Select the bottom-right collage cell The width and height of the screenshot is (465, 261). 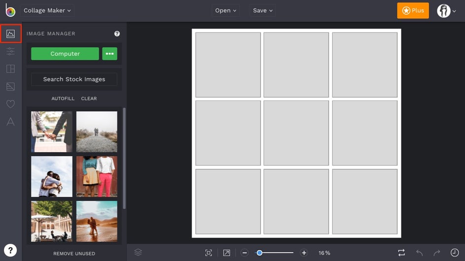click(x=365, y=201)
